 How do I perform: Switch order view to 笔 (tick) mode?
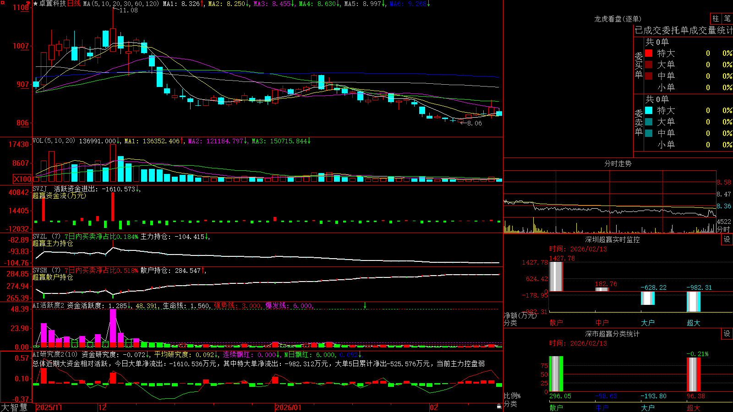[x=727, y=18]
